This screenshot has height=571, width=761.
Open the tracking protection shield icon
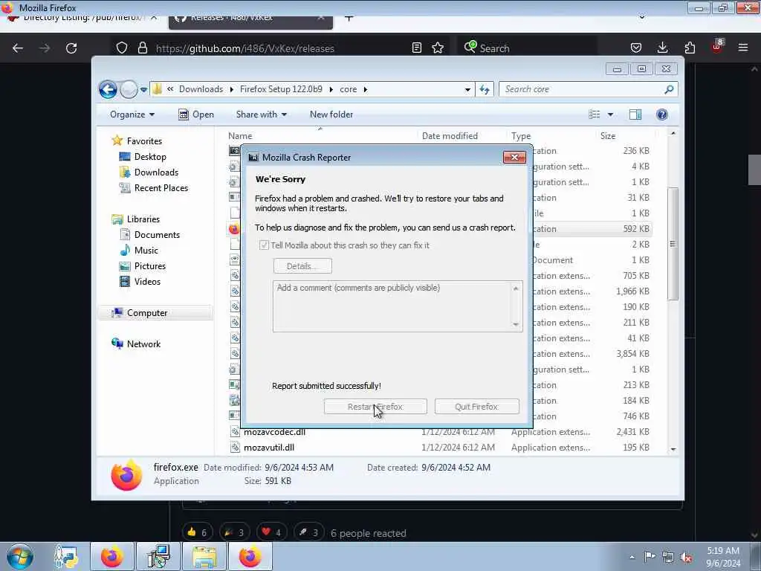coord(122,48)
